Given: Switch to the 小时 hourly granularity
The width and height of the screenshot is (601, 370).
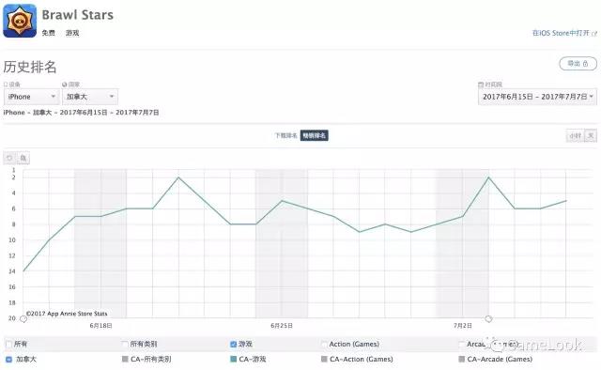Looking at the screenshot, I should click(575, 136).
